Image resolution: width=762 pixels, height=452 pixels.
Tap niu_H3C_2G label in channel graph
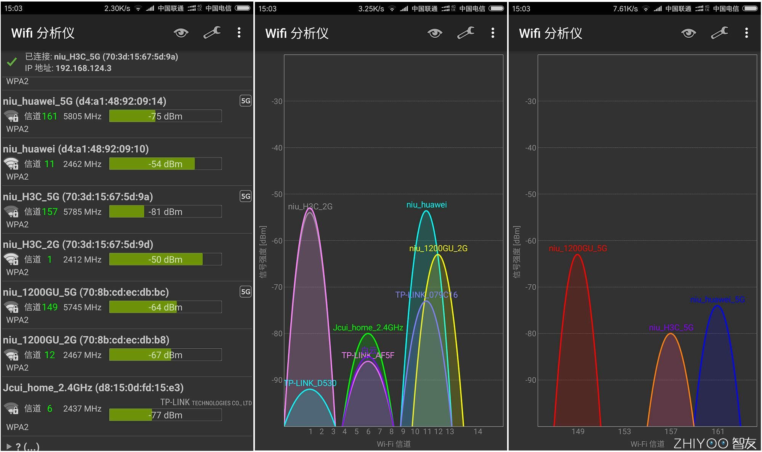310,207
